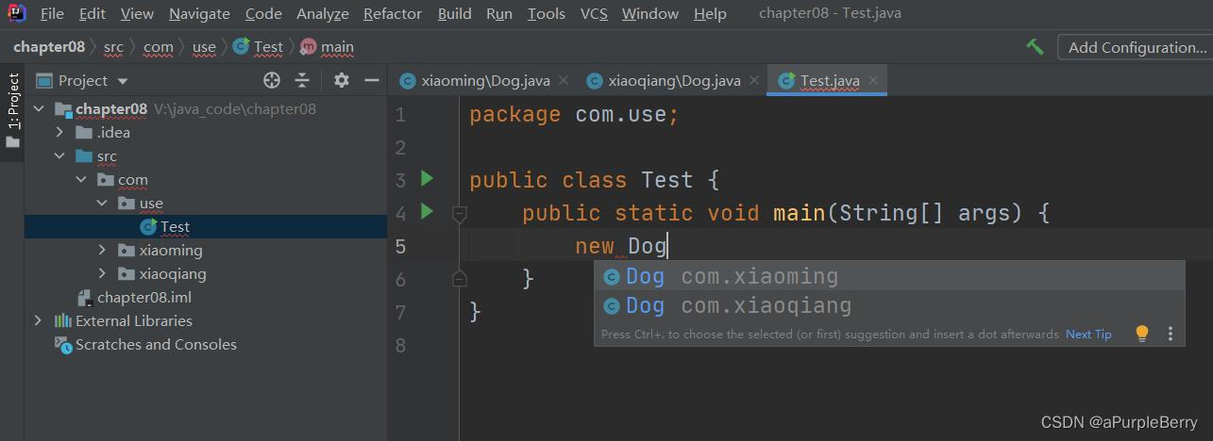Image resolution: width=1213 pixels, height=441 pixels.
Task: Collapse the chapter08 root node
Action: (39, 109)
